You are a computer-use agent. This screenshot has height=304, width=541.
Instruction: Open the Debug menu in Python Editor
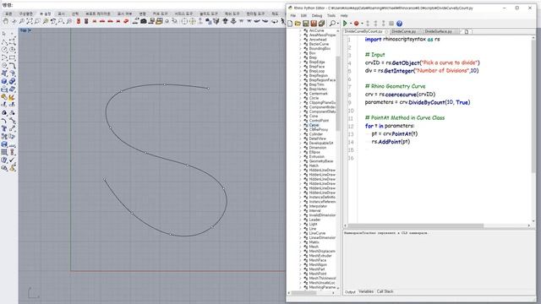point(317,15)
